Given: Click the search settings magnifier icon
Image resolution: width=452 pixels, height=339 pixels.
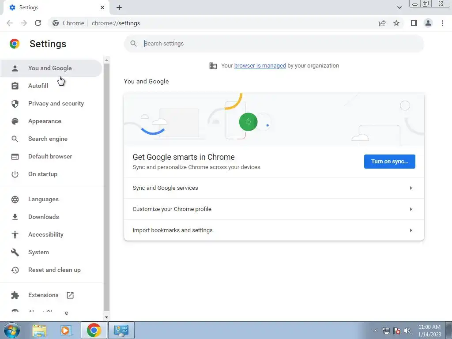Looking at the screenshot, I should pyautogui.click(x=133, y=44).
